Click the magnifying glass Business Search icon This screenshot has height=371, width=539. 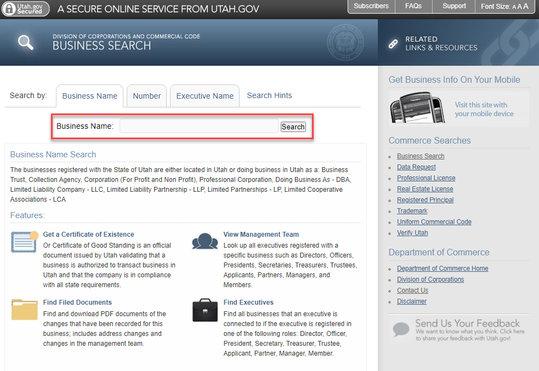[x=26, y=42]
